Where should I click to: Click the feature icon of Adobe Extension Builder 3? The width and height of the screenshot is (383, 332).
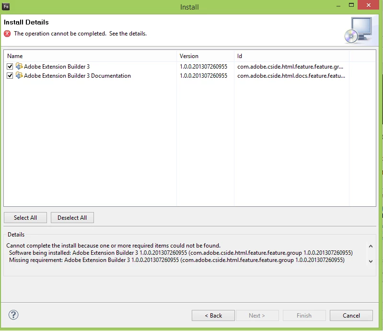[x=19, y=66]
